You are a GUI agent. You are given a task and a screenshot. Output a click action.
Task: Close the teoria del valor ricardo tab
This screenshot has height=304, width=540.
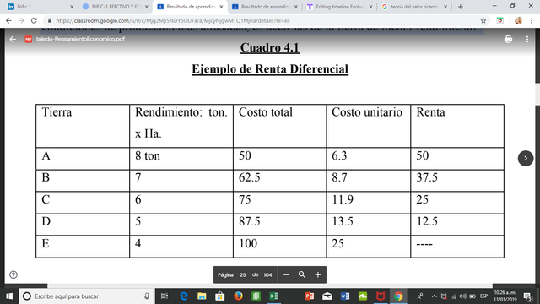(445, 7)
